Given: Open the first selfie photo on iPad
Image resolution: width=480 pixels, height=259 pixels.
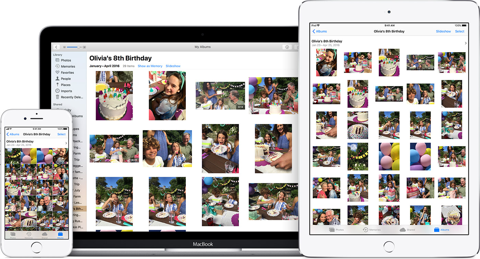Looking at the screenshot, I should tap(326, 62).
